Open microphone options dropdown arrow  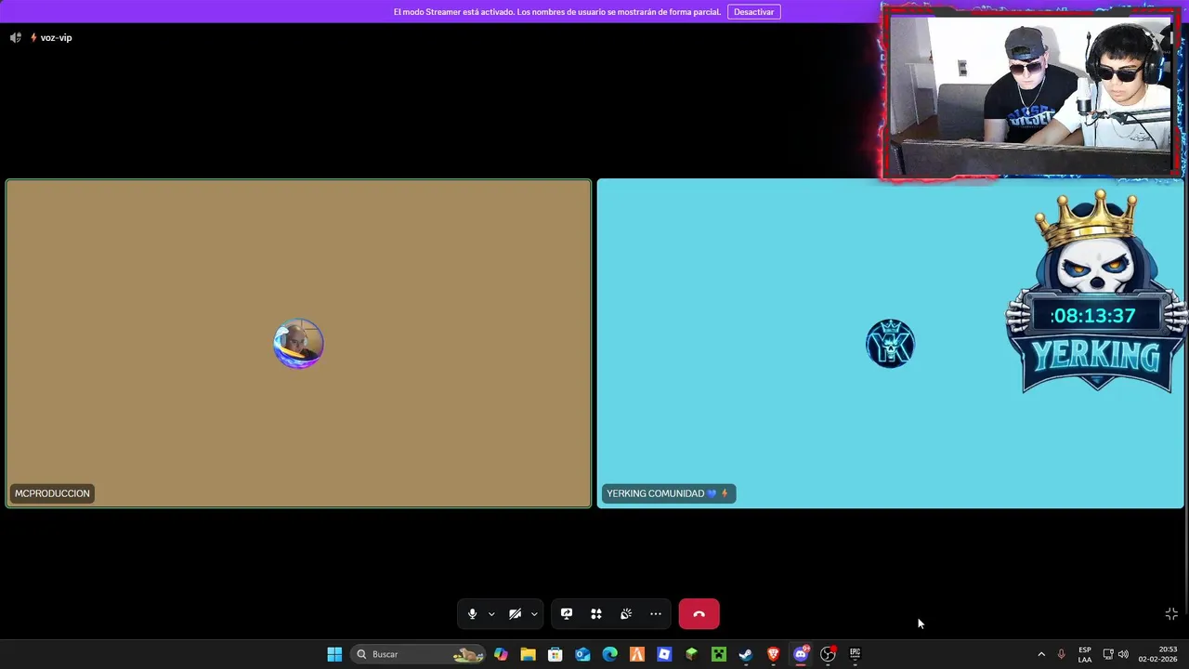click(491, 614)
